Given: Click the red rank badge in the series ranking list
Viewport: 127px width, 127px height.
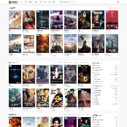Looking at the screenshot, I should pos(93,117).
